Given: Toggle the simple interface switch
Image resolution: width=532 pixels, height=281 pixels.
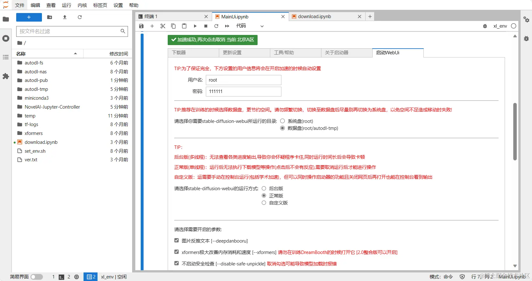Looking at the screenshot, I should [x=37, y=277].
